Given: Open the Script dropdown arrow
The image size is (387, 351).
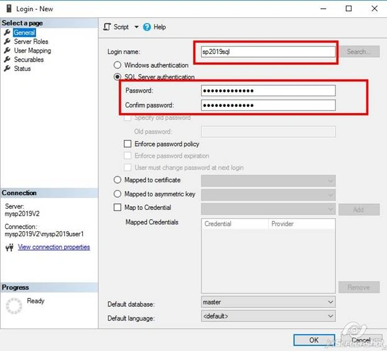Looking at the screenshot, I should [136, 27].
